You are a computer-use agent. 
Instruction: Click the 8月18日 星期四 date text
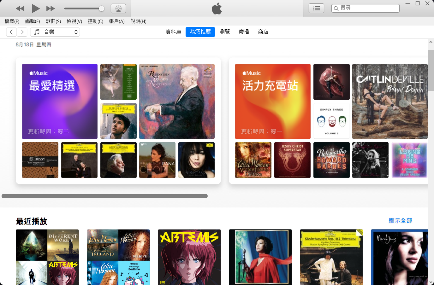coord(33,45)
